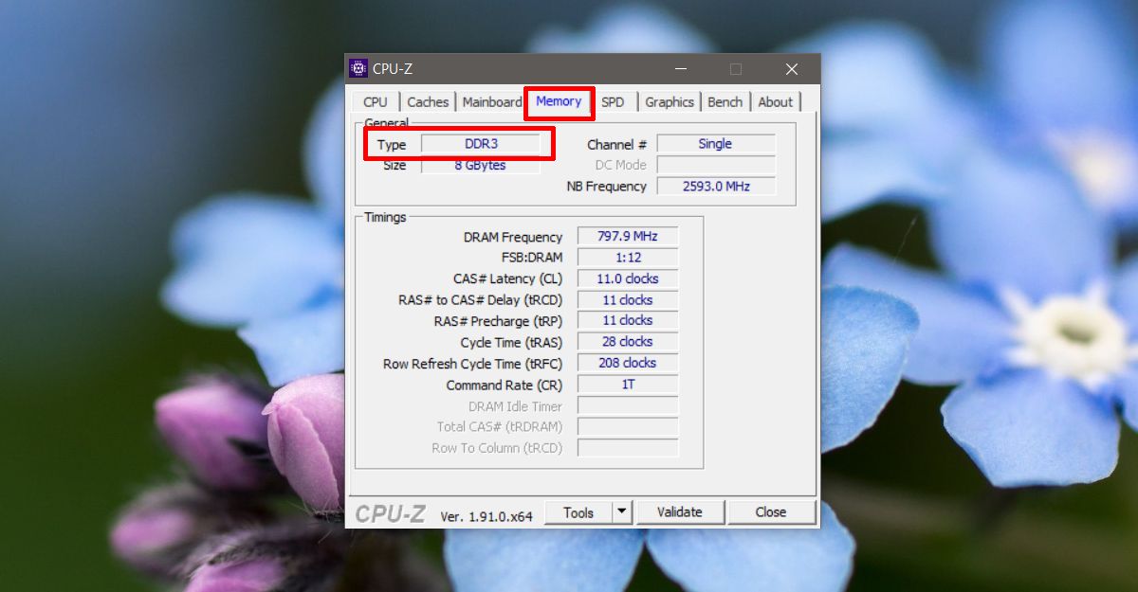
Task: Click the empty Row To Column field
Action: click(x=628, y=448)
